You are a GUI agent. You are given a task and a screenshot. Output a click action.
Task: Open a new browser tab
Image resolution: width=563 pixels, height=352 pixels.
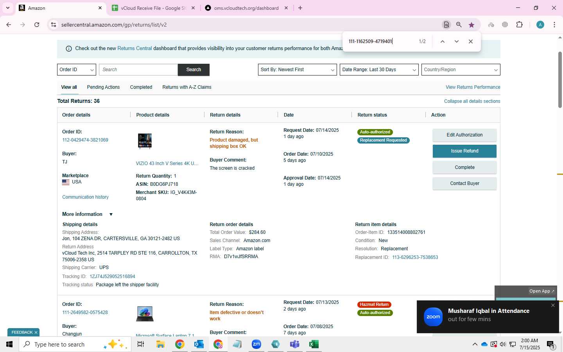[300, 8]
